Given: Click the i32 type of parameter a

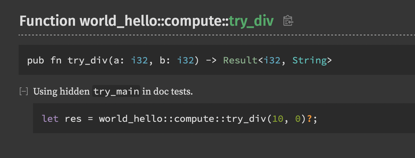Looking at the screenshot, I should pos(140,60).
